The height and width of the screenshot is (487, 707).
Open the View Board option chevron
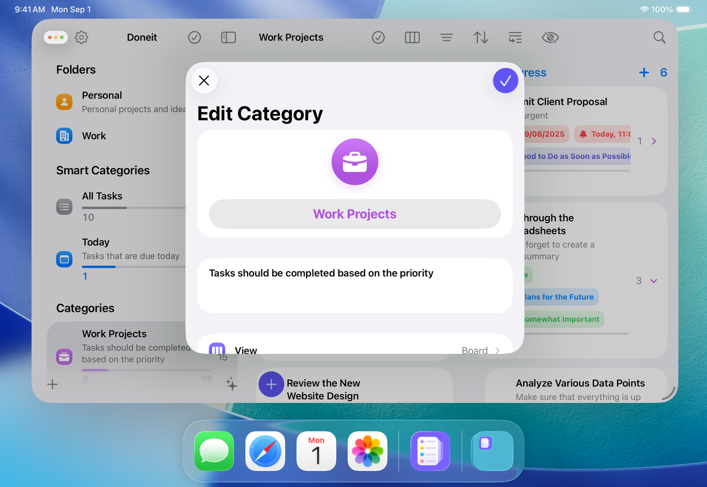click(x=497, y=350)
